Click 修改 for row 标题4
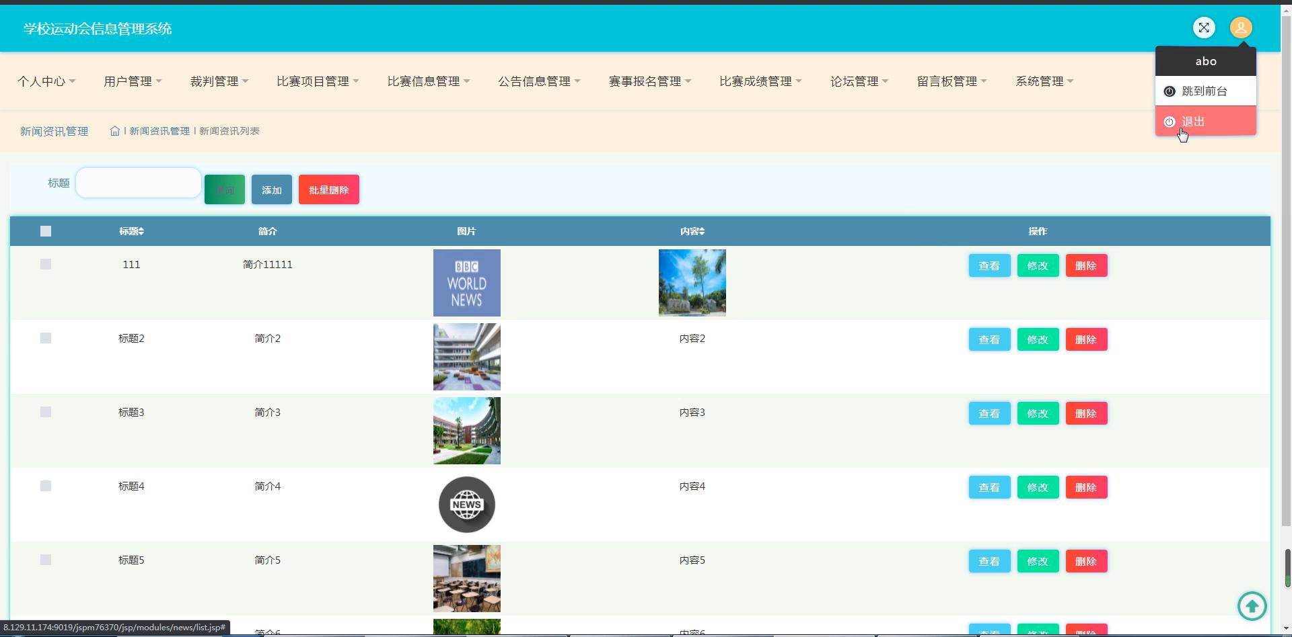This screenshot has height=637, width=1292. tap(1038, 487)
